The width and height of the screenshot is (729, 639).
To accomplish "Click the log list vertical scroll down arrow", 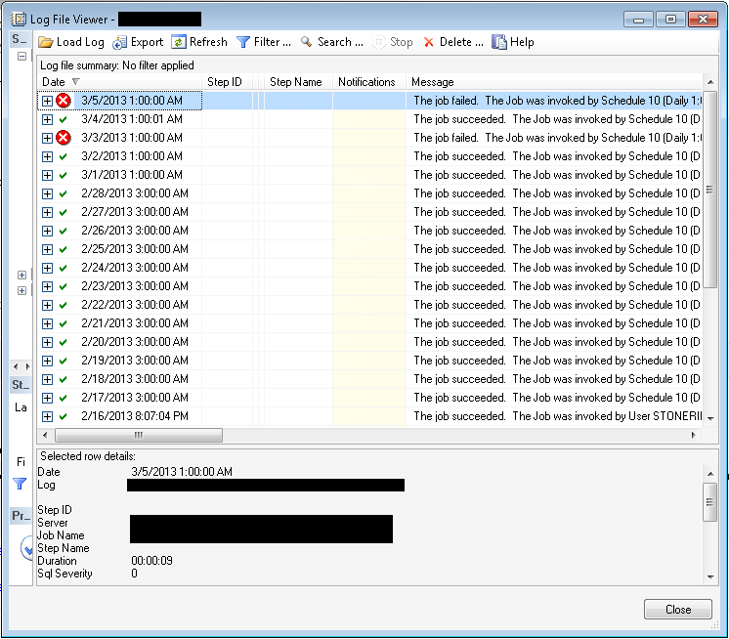I will pos(709,419).
